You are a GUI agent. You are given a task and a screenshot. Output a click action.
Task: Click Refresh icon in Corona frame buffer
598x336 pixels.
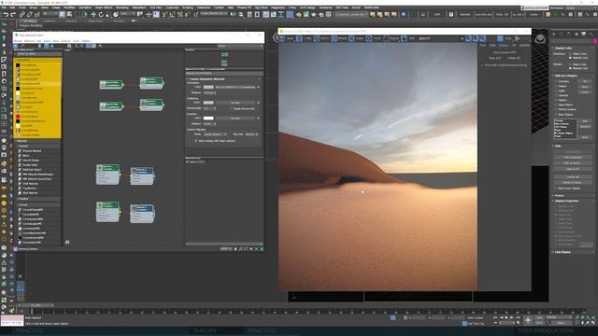point(335,38)
